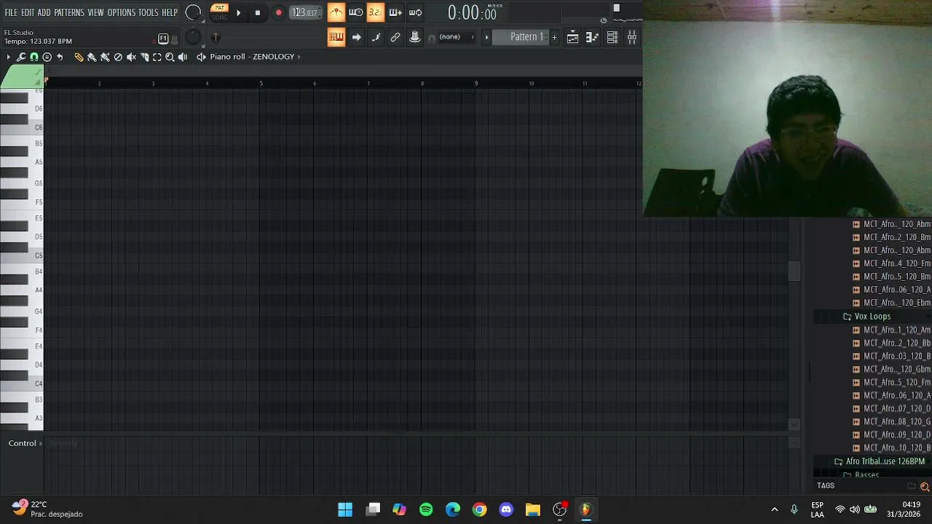Screen dimensions: 932x524
Task: Click the undo arrow in piano roll toolbar
Action: pos(60,57)
